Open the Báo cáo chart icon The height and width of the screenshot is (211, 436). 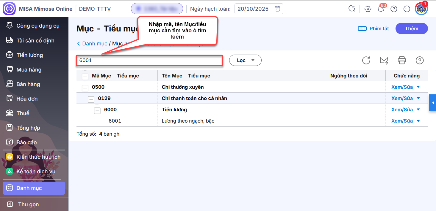[x=10, y=142]
